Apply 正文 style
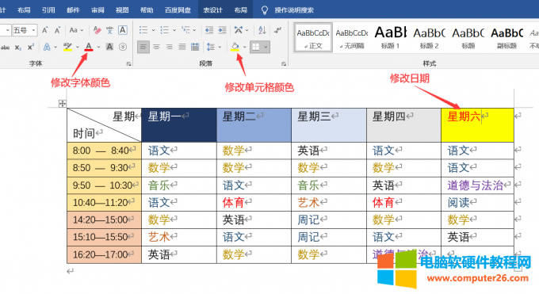Viewport: 539px width, 294px height. click(313, 37)
